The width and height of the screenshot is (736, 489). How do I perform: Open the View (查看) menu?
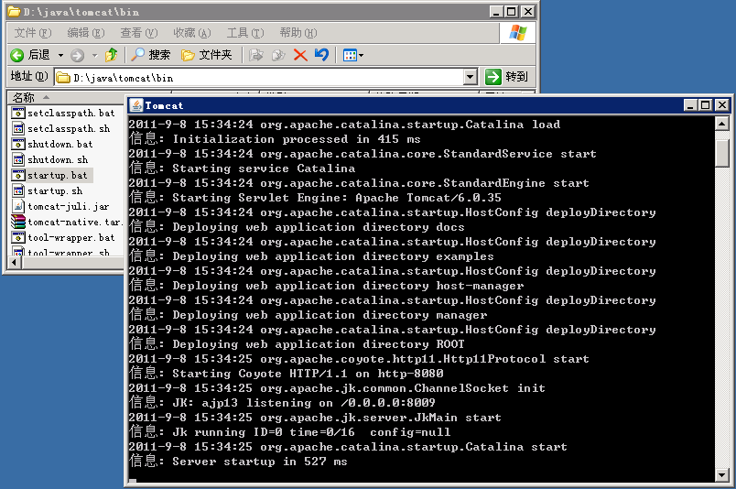click(x=138, y=33)
